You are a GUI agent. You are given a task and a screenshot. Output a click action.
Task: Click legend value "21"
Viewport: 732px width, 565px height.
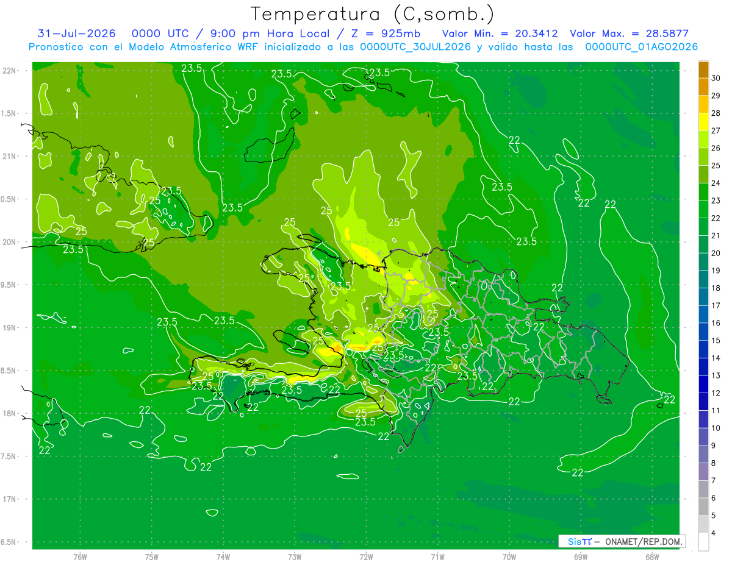tap(716, 235)
